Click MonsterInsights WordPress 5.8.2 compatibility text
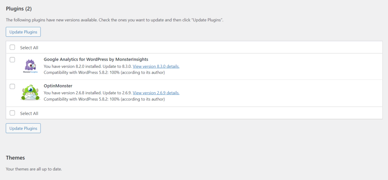 [104, 72]
